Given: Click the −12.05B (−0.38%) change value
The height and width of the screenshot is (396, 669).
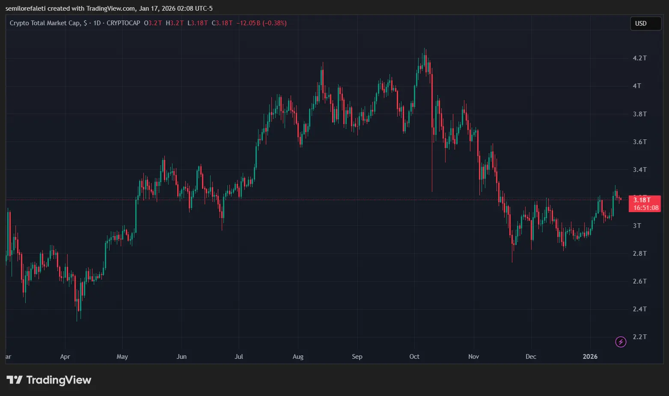Looking at the screenshot, I should click(262, 23).
